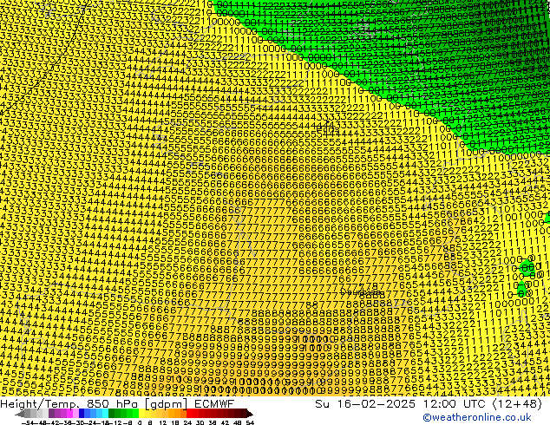Select the '-54' label under the legend

28,423
